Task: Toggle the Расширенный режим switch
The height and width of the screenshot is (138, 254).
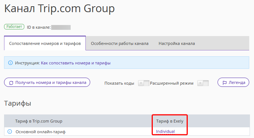Action: click(x=203, y=83)
